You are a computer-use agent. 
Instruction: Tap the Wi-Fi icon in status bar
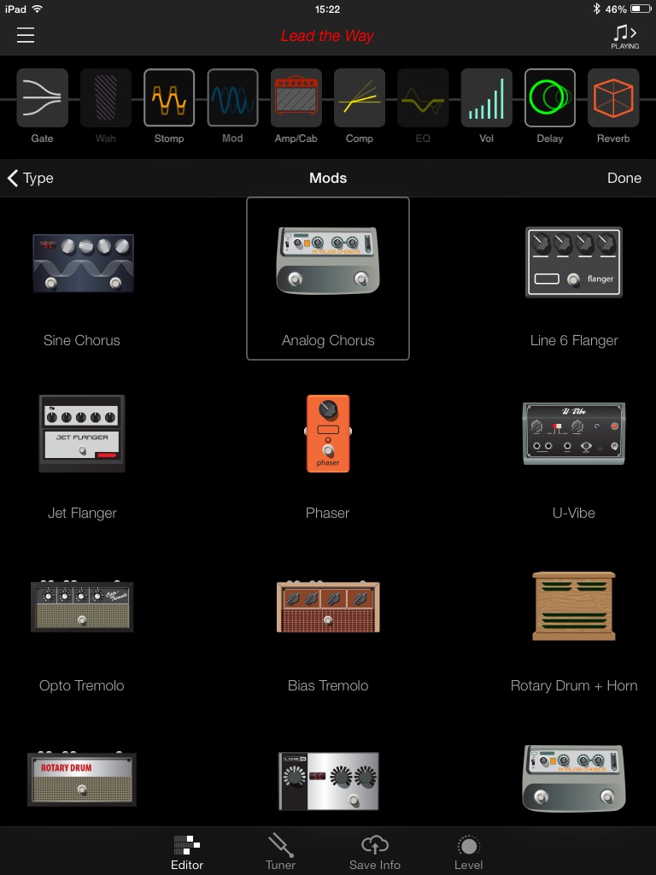pos(37,9)
